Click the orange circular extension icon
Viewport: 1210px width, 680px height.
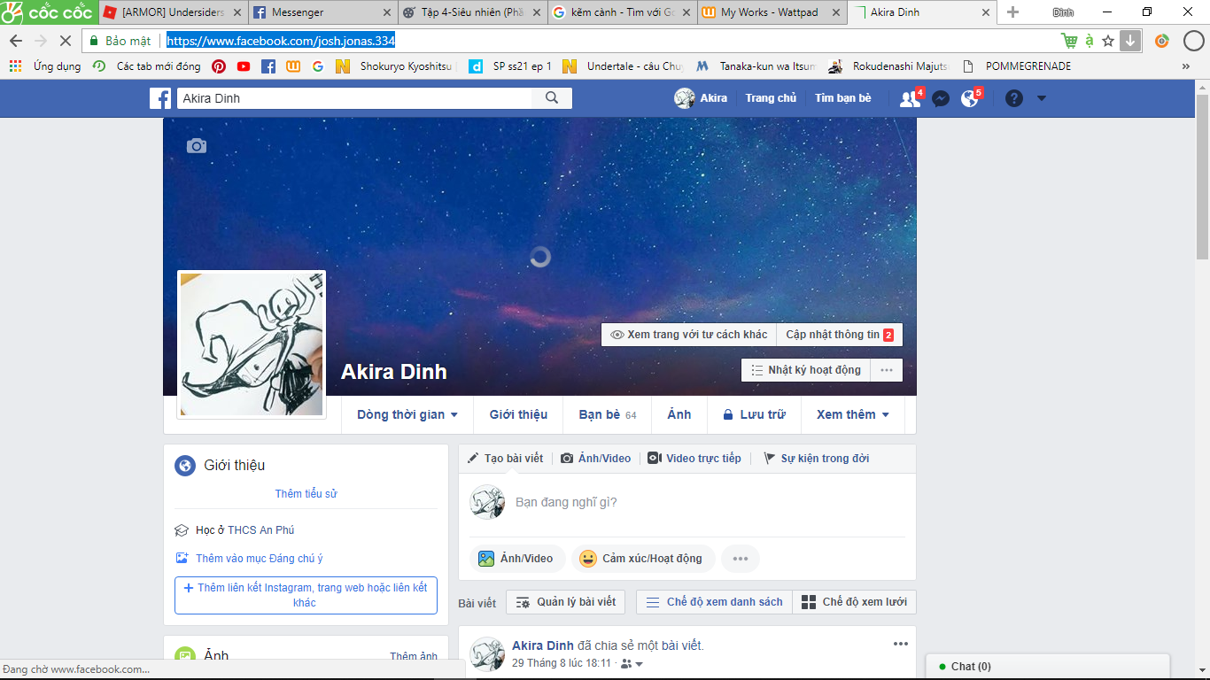pos(1162,41)
